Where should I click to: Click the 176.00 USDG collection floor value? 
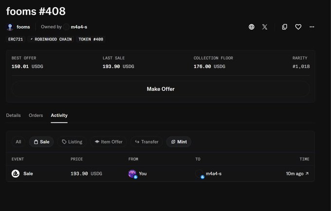coord(209,67)
